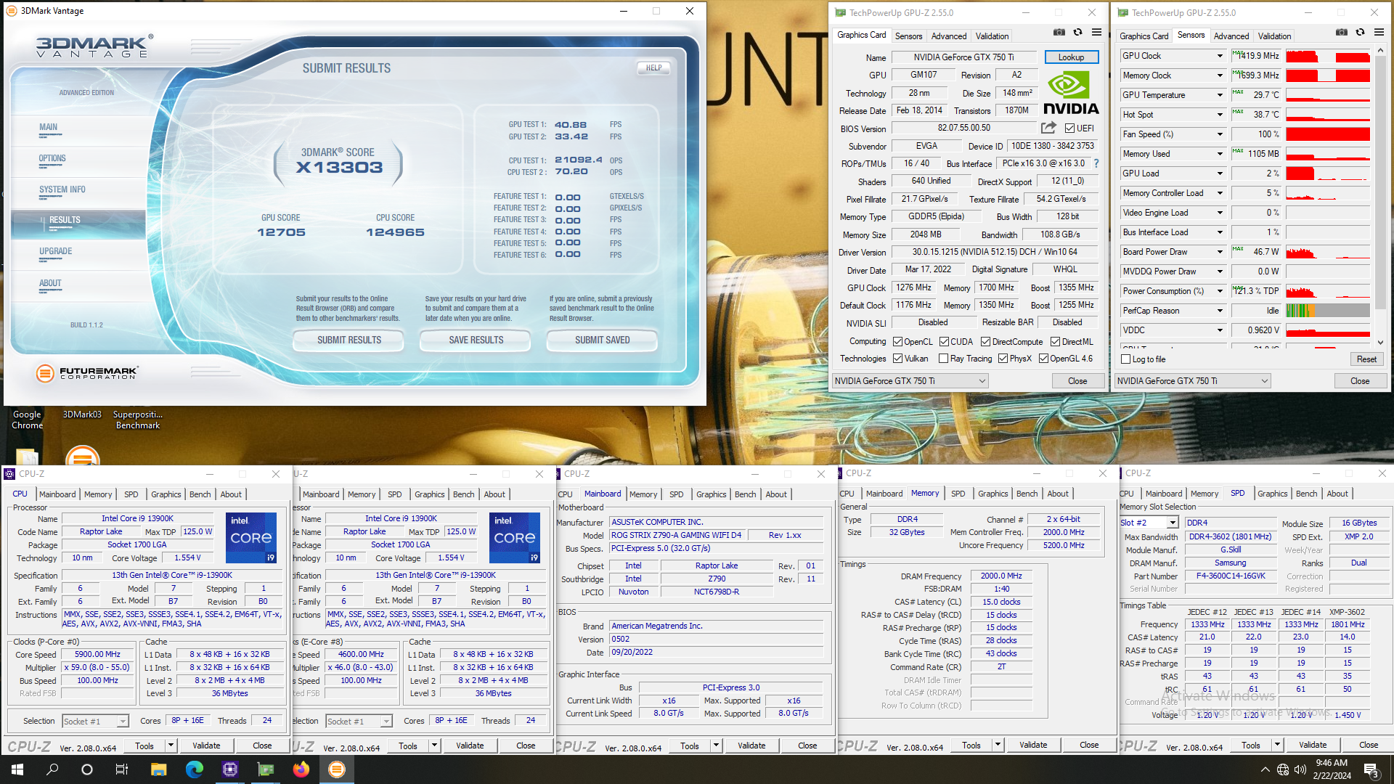Click the Lookup button in GPU-Z
The image size is (1394, 784).
tap(1071, 57)
